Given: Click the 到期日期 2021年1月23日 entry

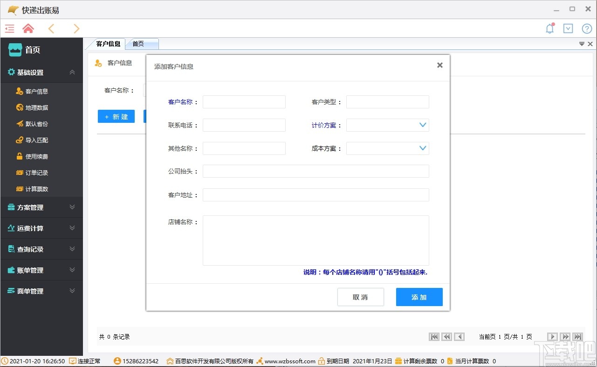Looking at the screenshot, I should (356, 361).
